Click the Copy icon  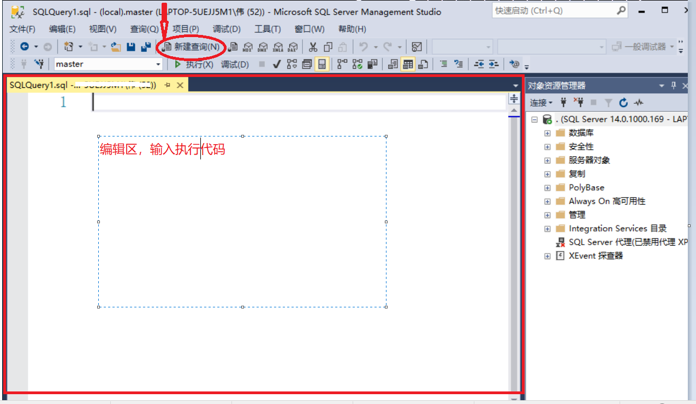coord(328,47)
